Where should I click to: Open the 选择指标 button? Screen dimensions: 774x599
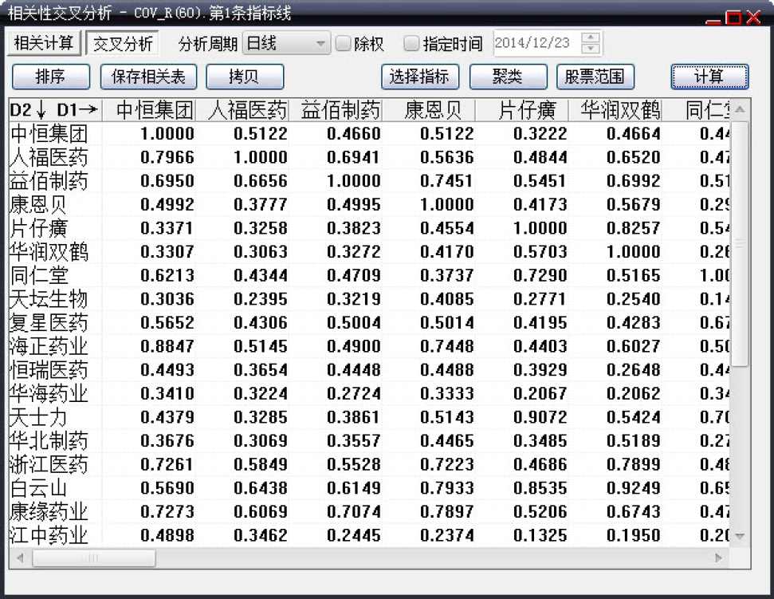420,77
